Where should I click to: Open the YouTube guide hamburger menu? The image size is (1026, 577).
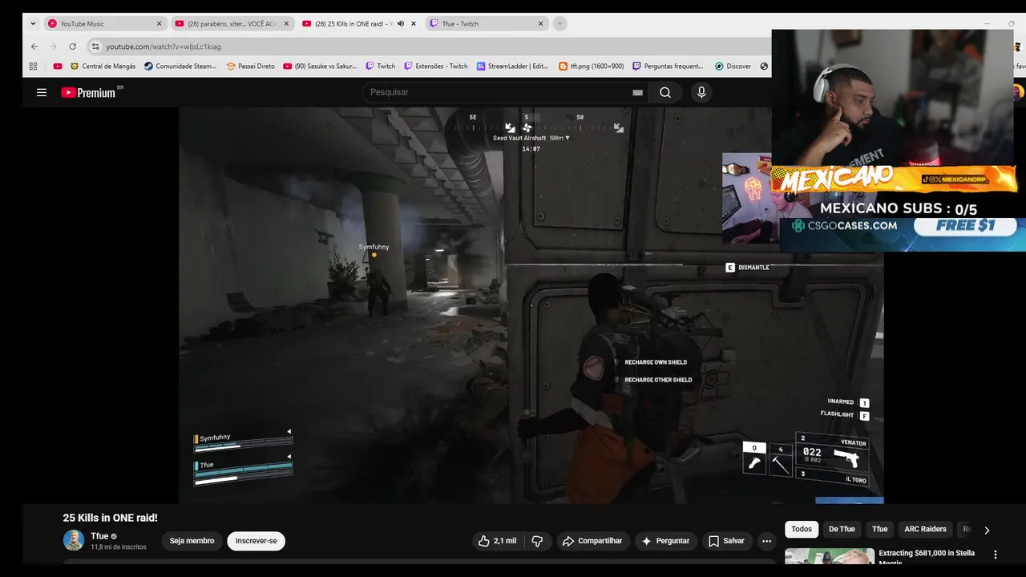pos(42,92)
